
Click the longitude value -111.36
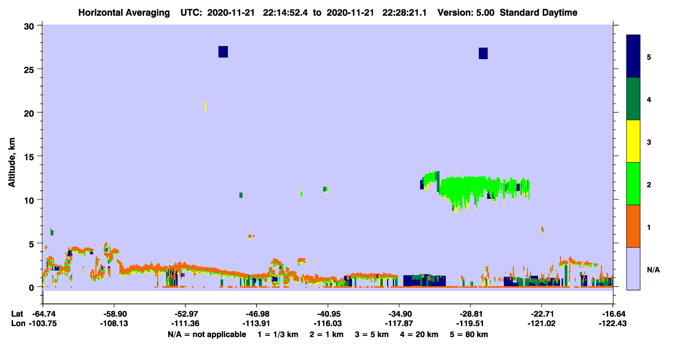(185, 323)
